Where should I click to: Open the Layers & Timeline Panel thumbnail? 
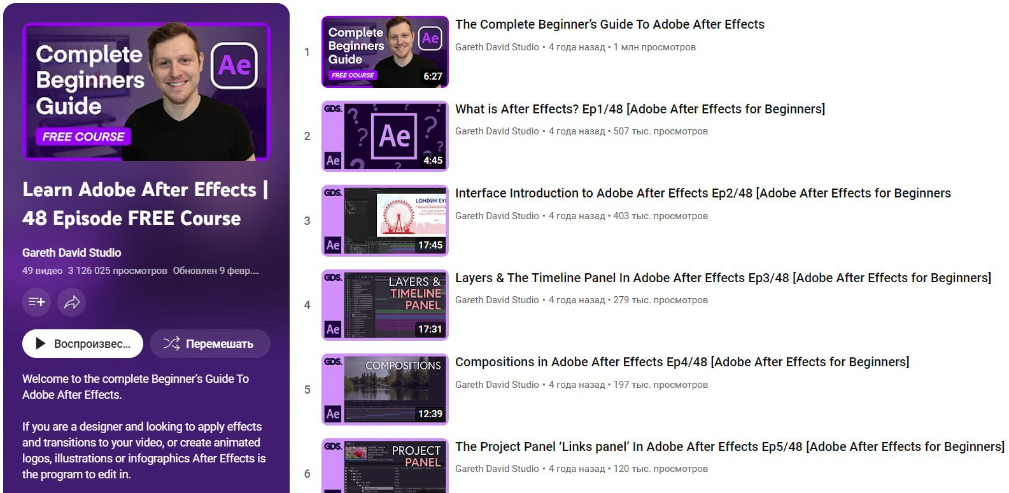(x=385, y=305)
